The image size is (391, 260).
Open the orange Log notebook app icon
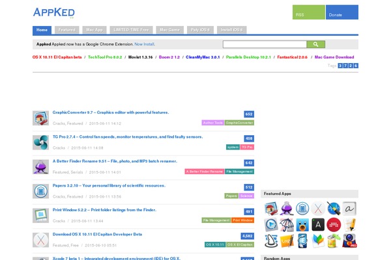click(287, 241)
